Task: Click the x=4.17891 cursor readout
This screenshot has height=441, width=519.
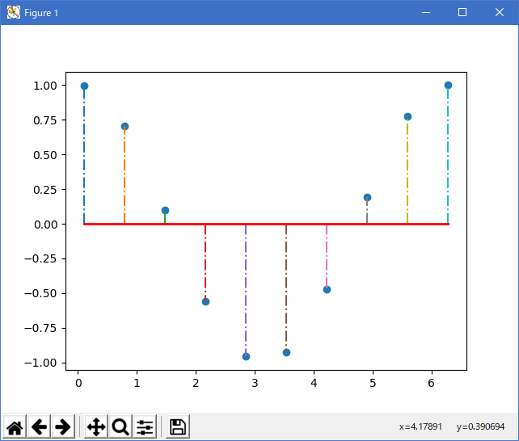Action: pyautogui.click(x=420, y=426)
